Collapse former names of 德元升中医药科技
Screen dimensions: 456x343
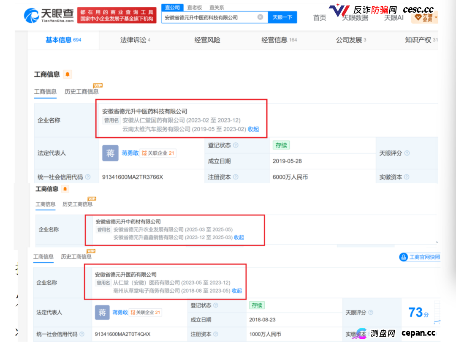[253, 129]
